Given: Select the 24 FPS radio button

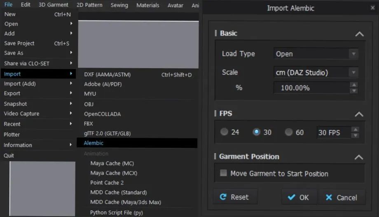Looking at the screenshot, I should point(224,132).
